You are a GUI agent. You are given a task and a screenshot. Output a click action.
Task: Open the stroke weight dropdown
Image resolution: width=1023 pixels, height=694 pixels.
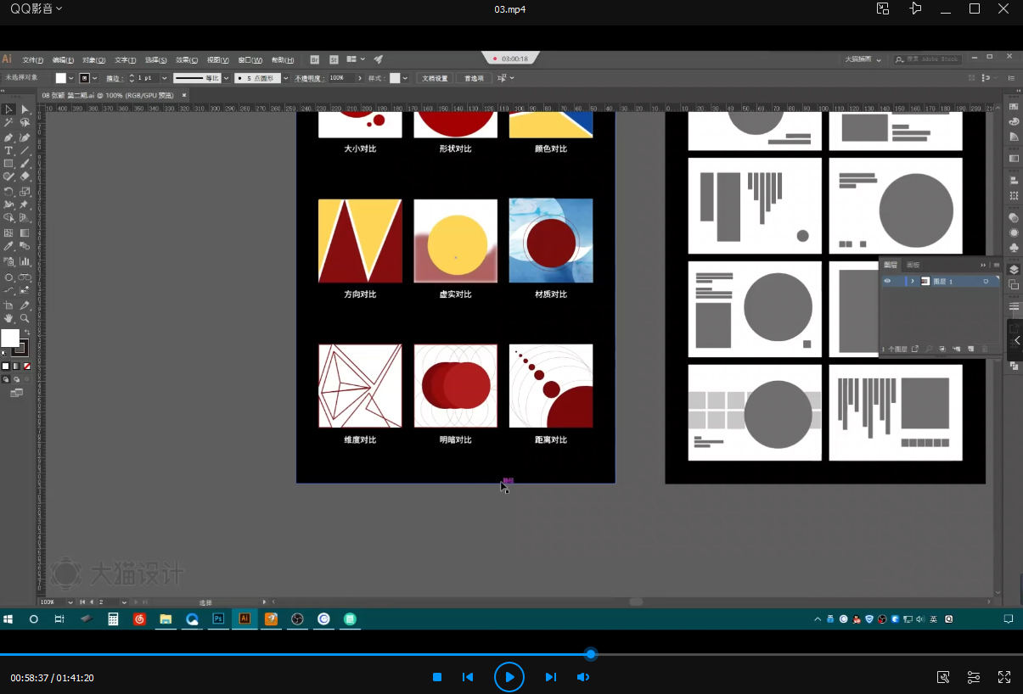164,78
